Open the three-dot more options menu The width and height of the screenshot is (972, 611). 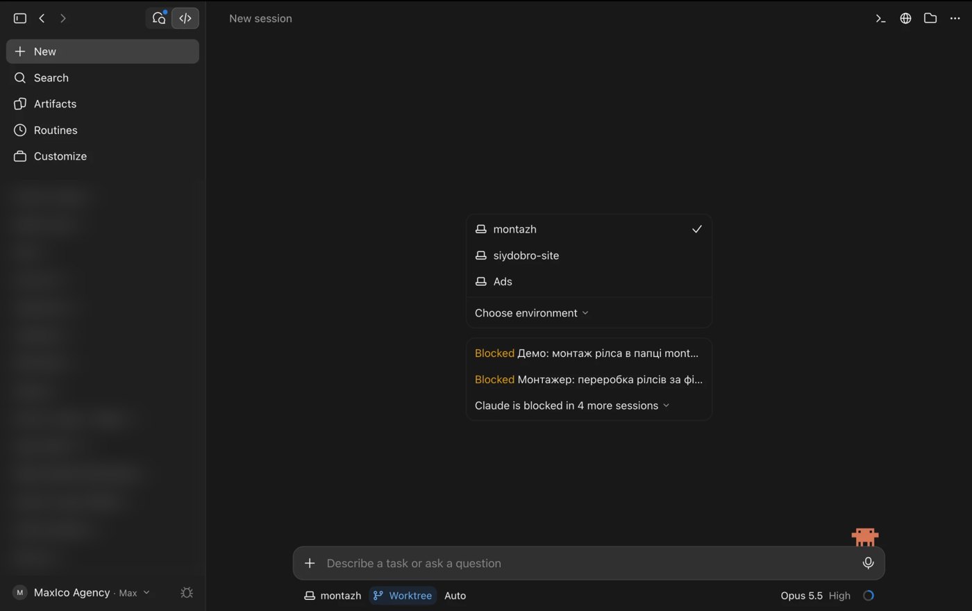click(x=955, y=18)
